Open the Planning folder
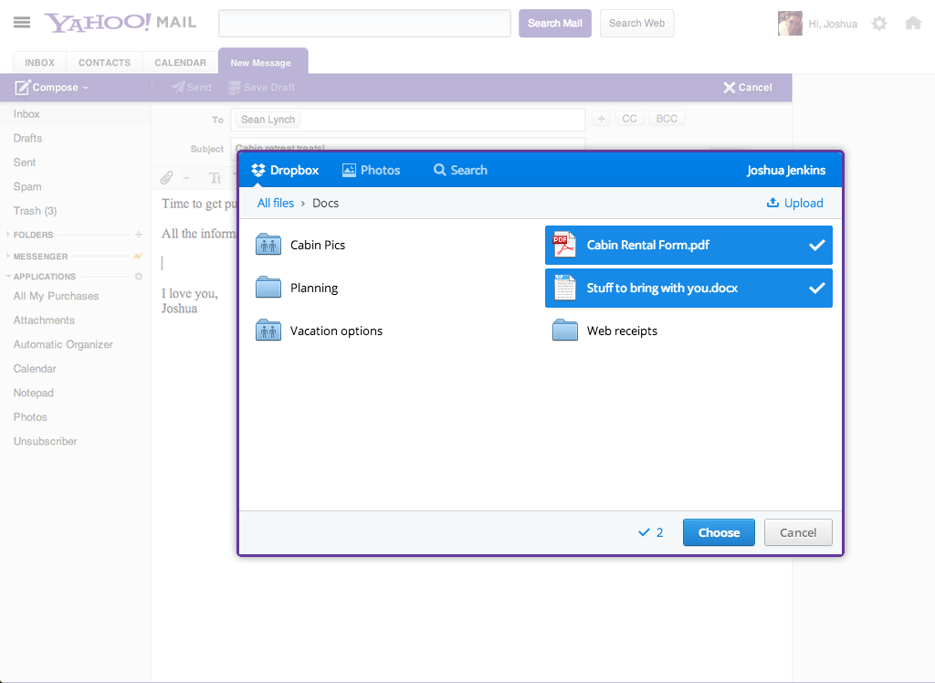 click(x=313, y=288)
